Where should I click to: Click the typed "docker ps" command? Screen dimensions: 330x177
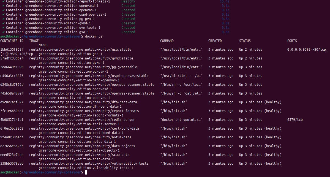pos(94,36)
